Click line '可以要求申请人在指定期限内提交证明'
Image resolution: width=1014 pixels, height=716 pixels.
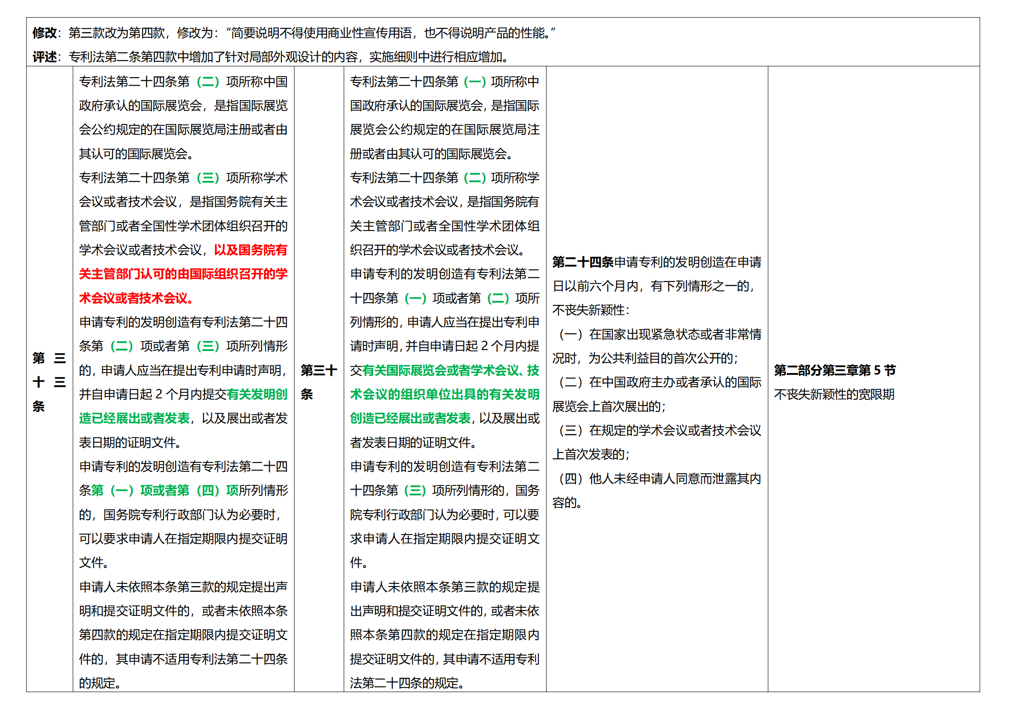(183, 539)
